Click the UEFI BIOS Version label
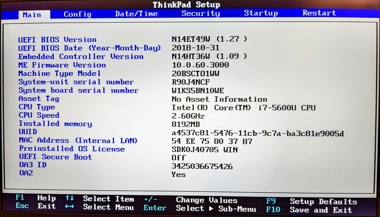Screen dimensions: 380x217 (58, 39)
